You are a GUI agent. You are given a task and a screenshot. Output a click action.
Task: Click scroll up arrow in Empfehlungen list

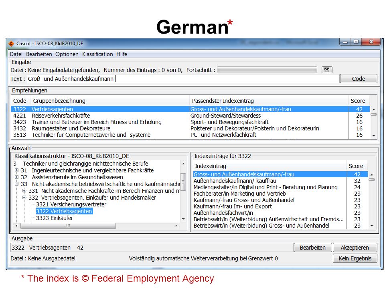[374, 110]
